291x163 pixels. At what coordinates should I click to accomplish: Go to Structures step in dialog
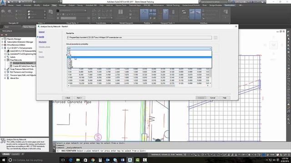(x=42, y=42)
